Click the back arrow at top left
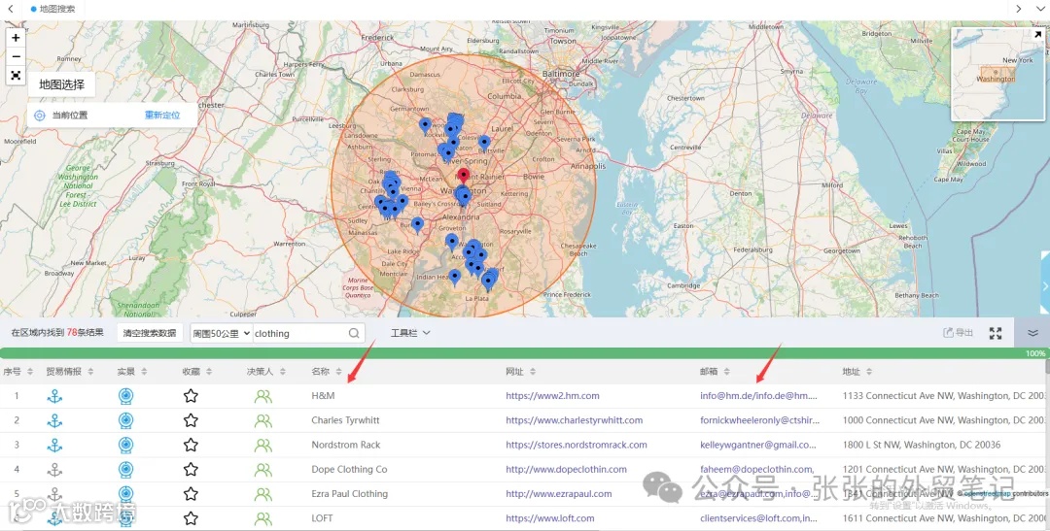 pyautogui.click(x=10, y=9)
